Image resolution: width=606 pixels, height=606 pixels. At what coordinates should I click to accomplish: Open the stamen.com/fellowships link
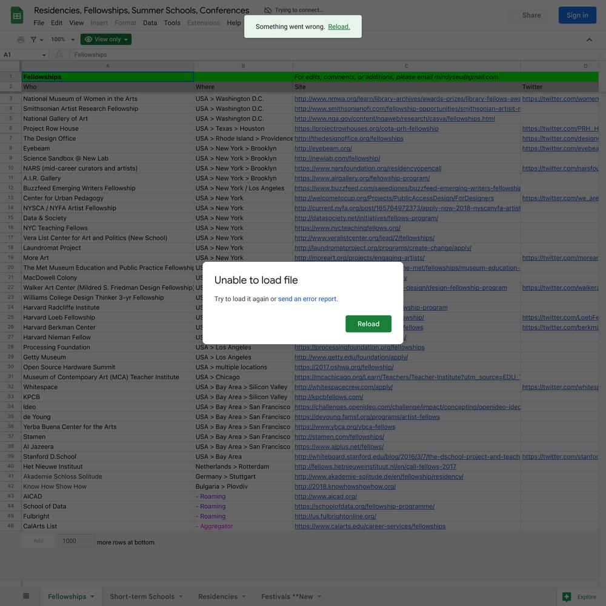(339, 437)
